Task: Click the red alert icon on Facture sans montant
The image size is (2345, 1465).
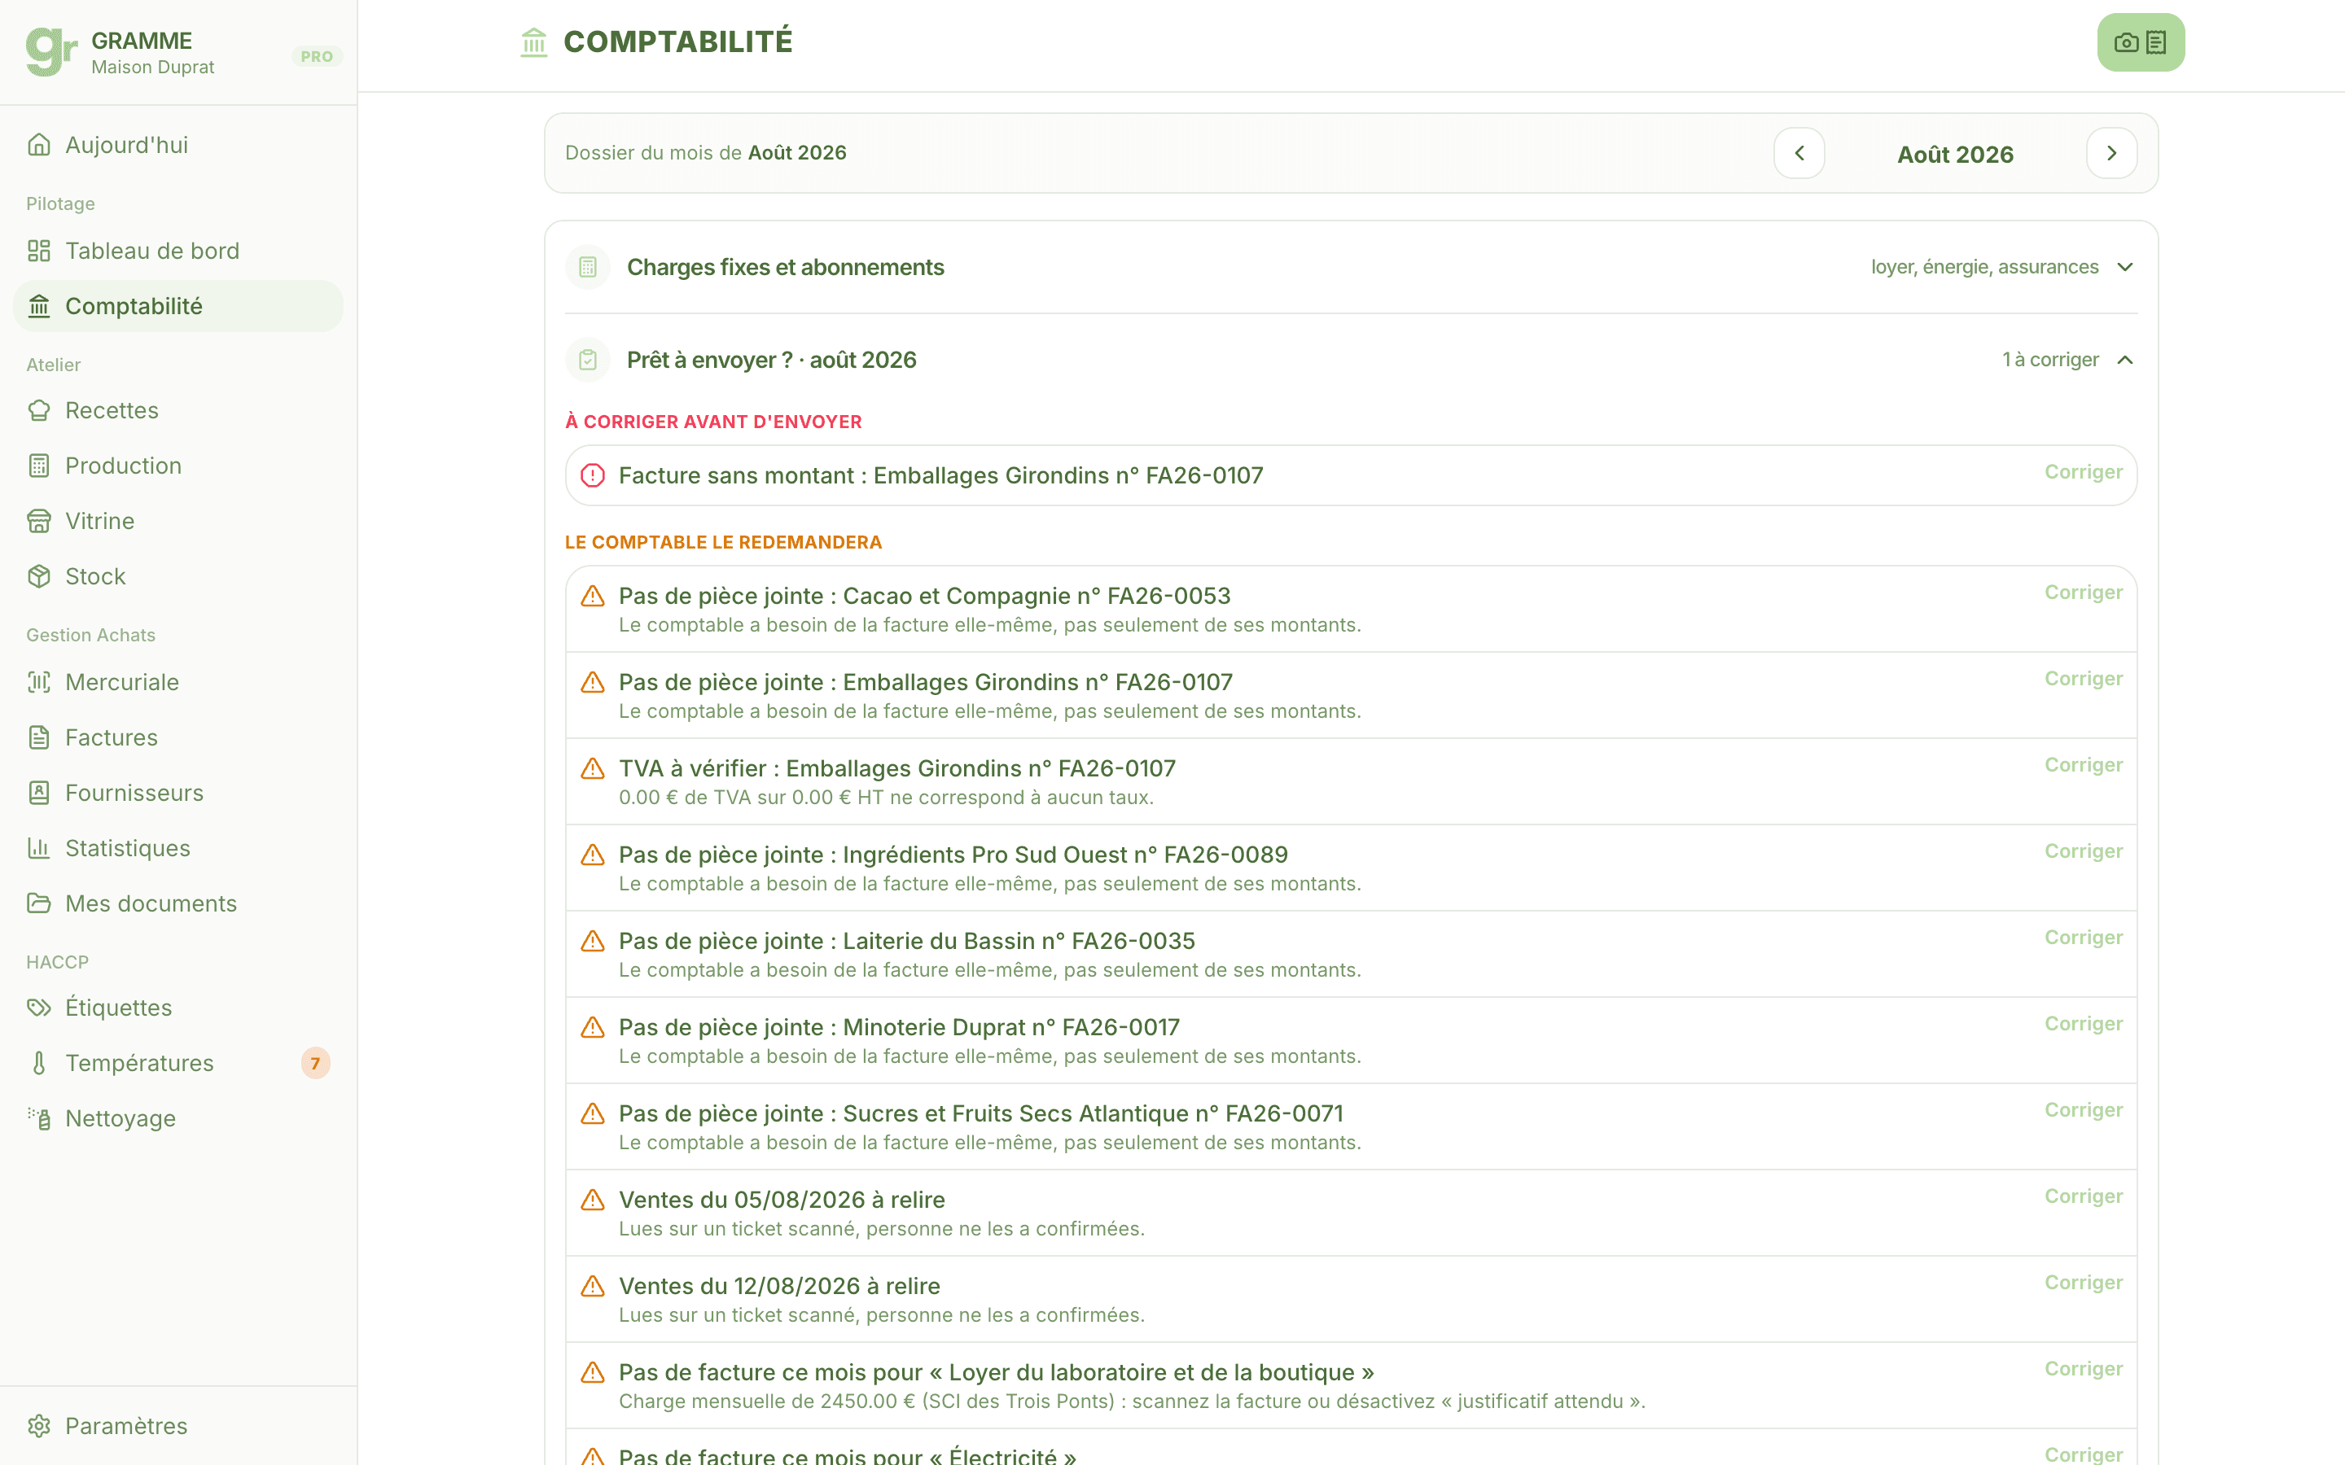Action: click(593, 476)
